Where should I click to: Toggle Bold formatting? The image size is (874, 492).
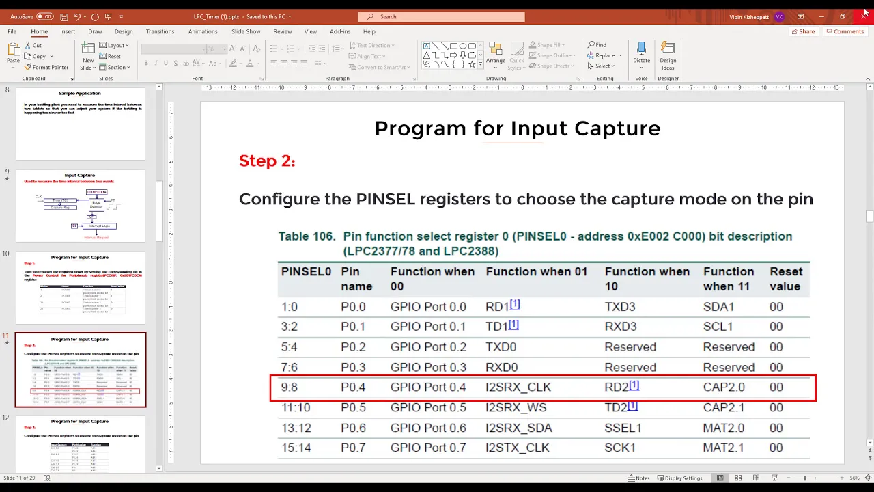[145, 64]
